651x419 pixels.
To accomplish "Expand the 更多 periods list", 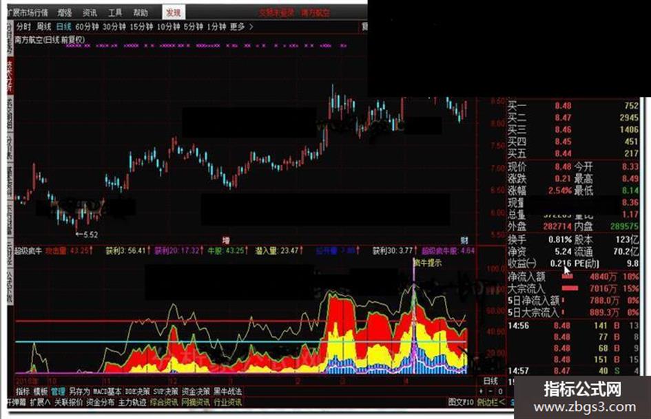I will coord(241,27).
